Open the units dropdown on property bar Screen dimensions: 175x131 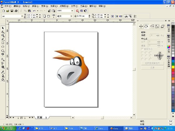click(x=71, y=16)
